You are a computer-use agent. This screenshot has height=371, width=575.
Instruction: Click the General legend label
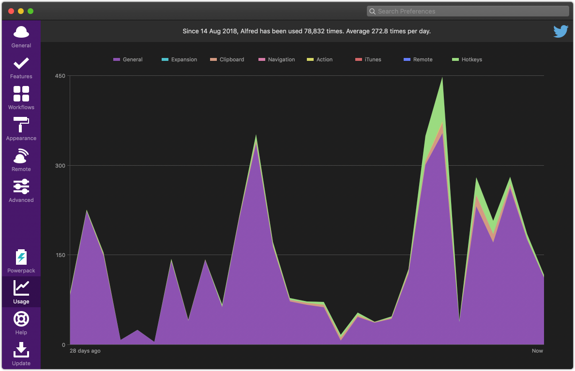click(x=133, y=59)
